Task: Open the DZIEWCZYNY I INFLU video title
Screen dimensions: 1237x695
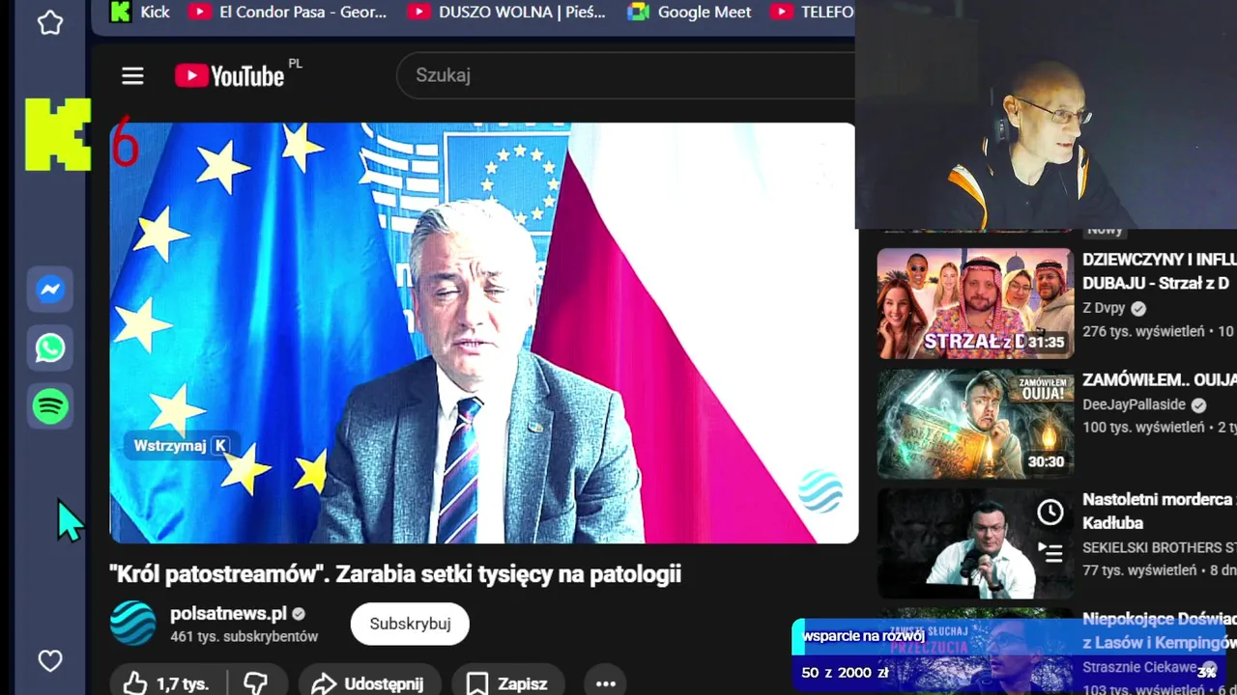Action: [x=1160, y=271]
